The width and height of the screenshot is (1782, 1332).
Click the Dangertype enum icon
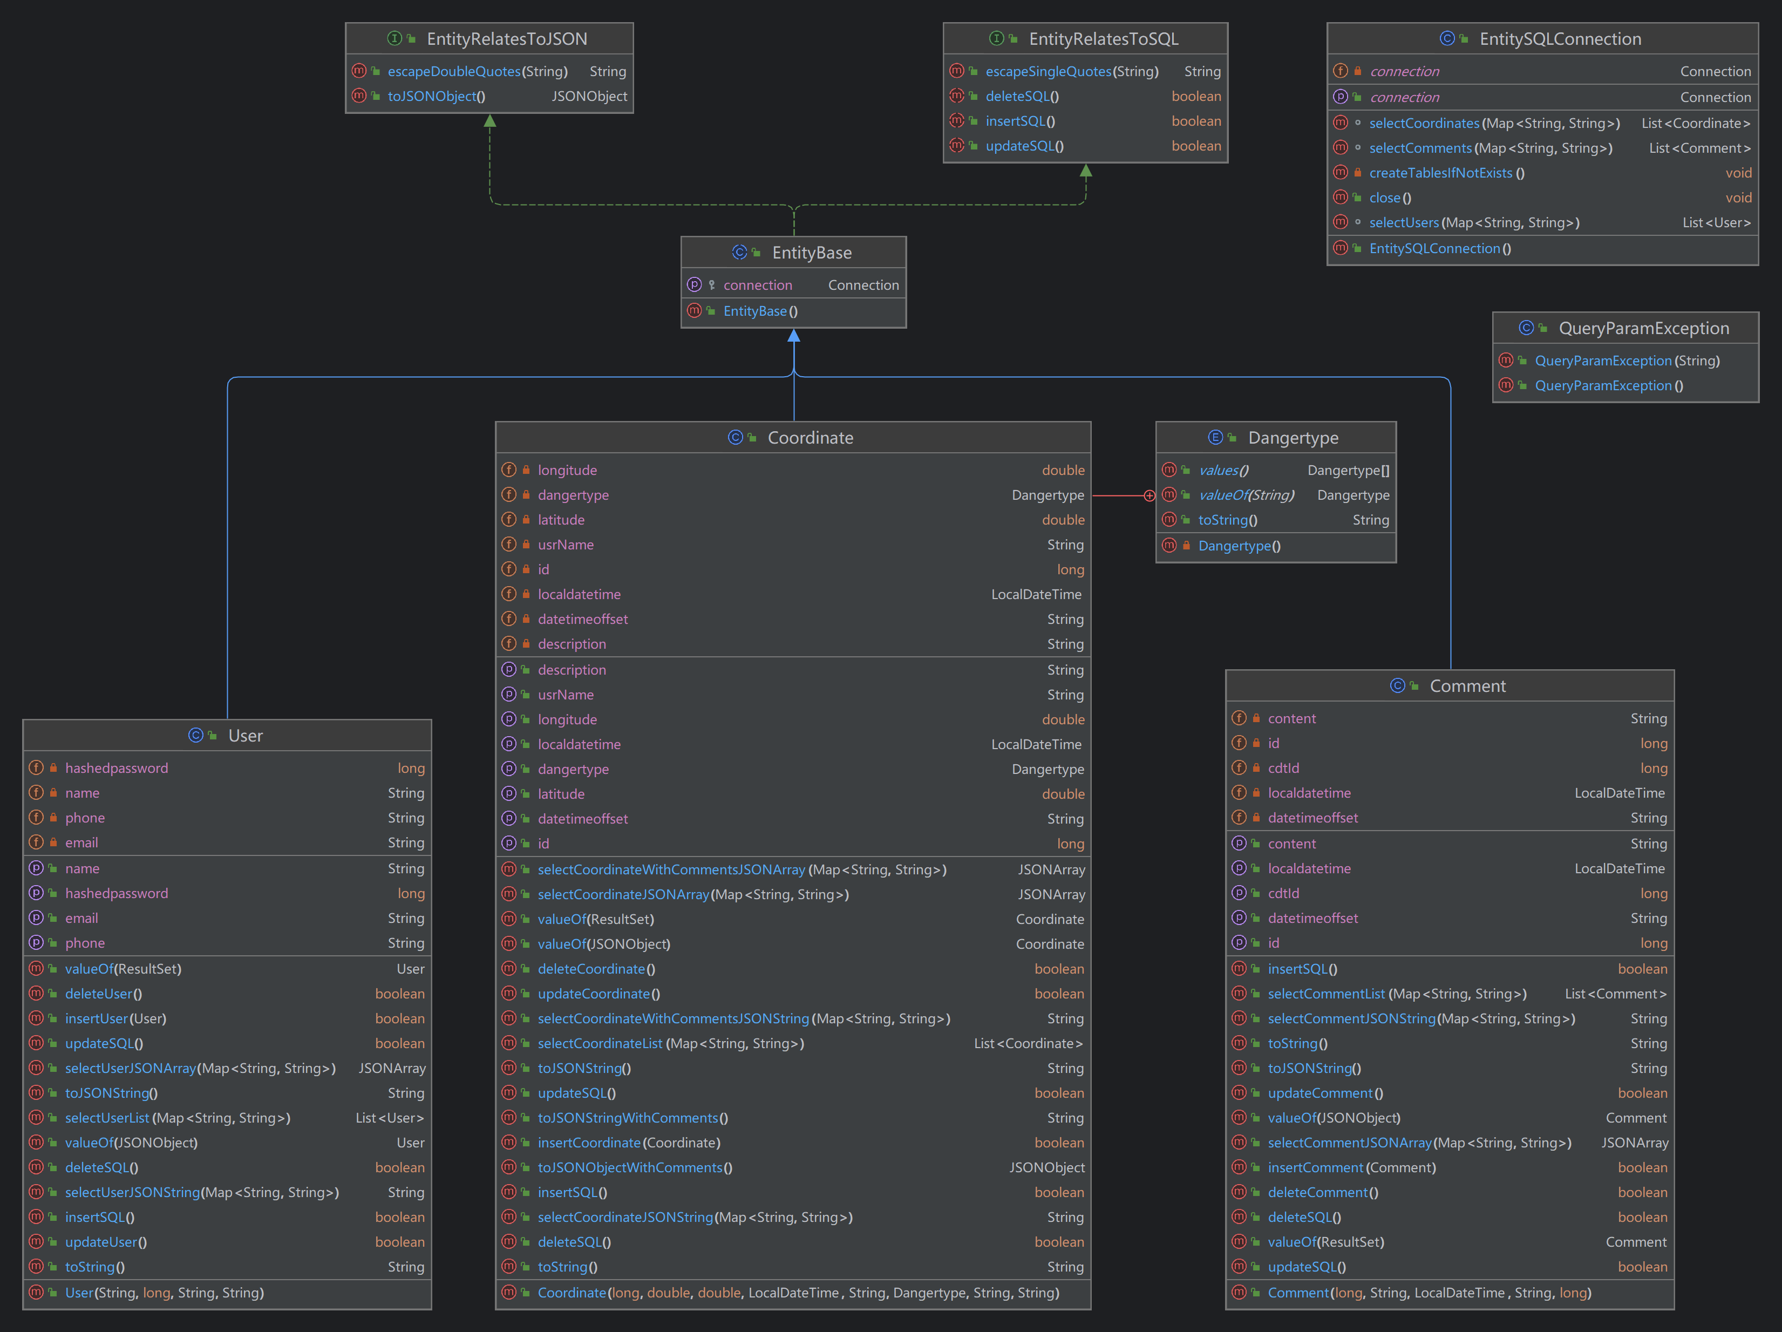pyautogui.click(x=1215, y=437)
